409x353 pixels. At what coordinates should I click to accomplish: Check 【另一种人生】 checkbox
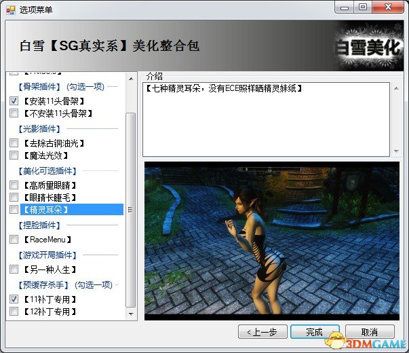click(x=14, y=270)
